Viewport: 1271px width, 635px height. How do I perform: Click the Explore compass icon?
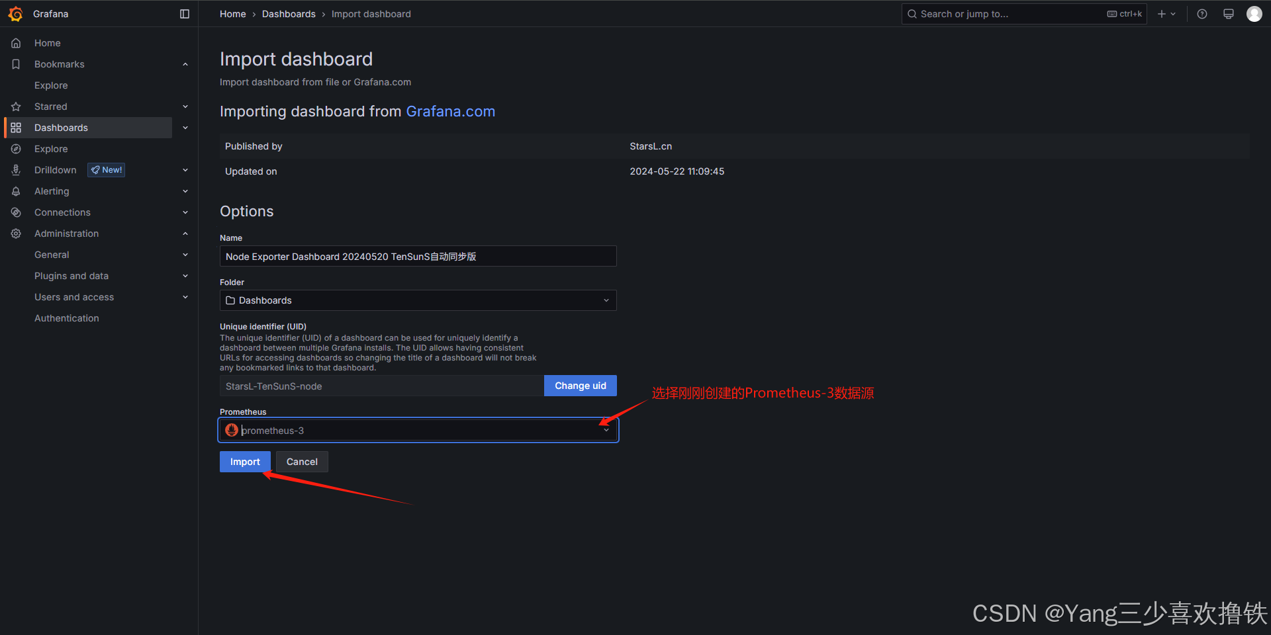pos(16,149)
